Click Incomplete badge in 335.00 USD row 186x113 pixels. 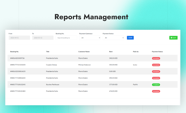point(156,65)
